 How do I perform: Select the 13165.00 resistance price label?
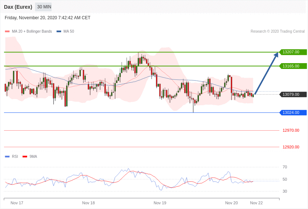pos(293,66)
